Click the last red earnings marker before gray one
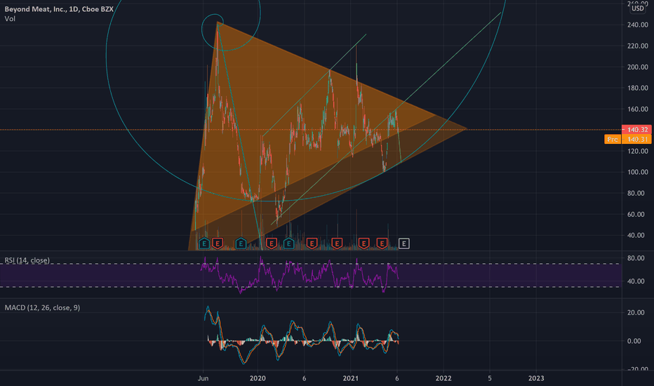This screenshot has height=386, width=654. pyautogui.click(x=382, y=244)
